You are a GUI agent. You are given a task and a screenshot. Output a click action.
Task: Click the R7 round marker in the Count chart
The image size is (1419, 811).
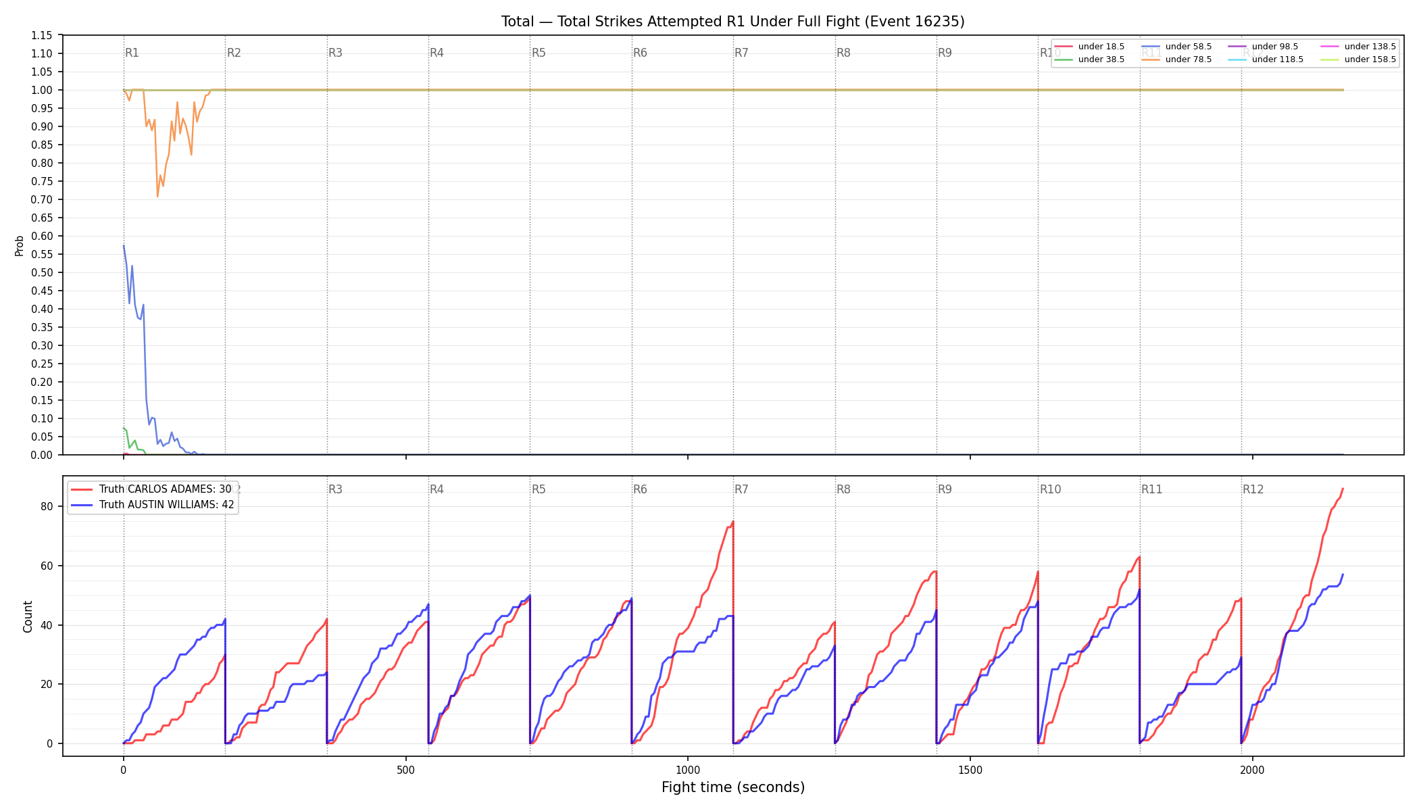tap(742, 489)
